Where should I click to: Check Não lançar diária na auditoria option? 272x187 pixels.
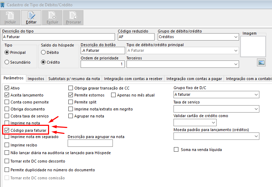(7, 153)
